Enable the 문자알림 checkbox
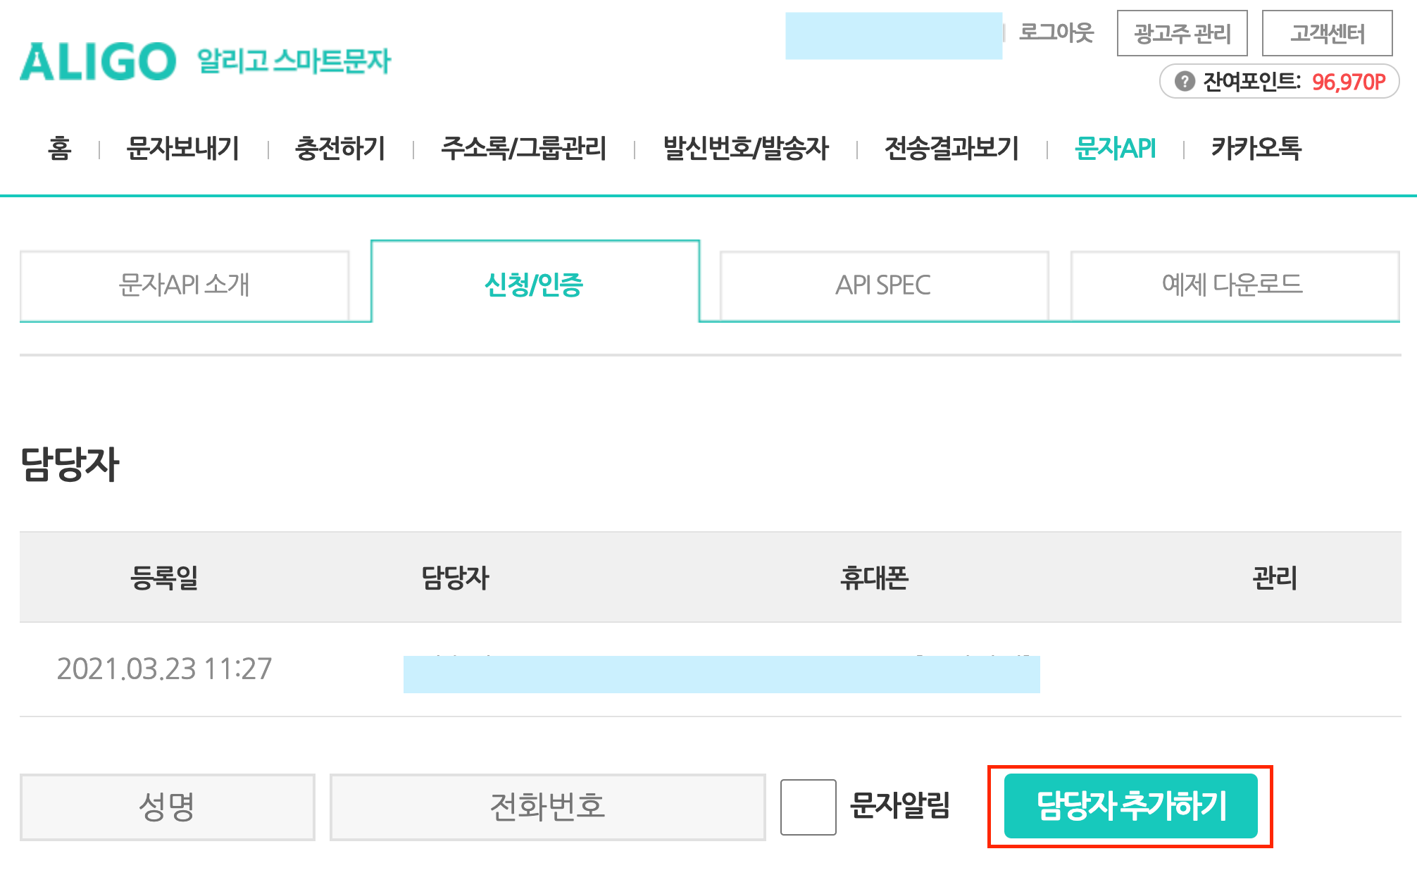This screenshot has height=875, width=1417. pyautogui.click(x=808, y=807)
